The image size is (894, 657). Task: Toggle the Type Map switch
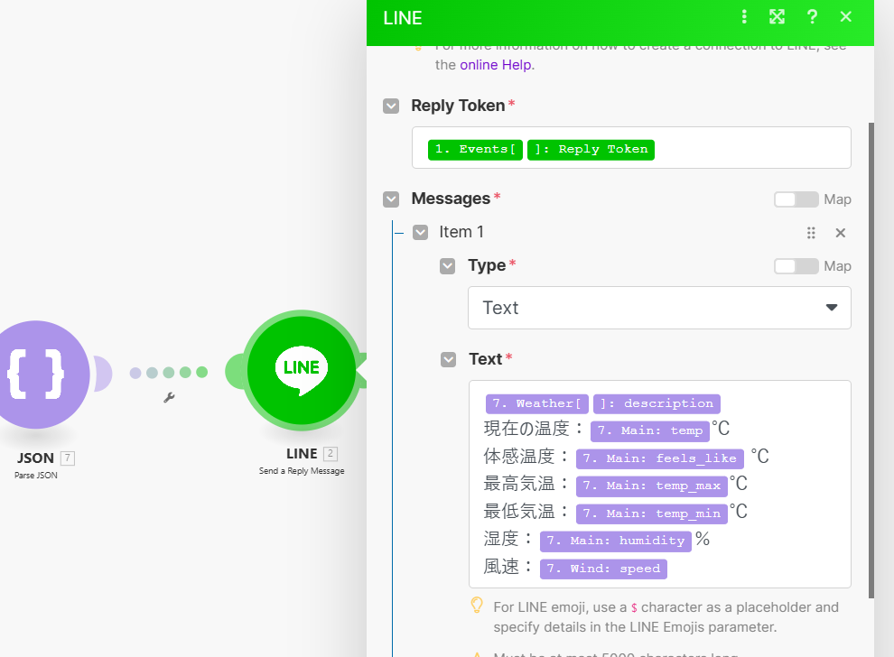[x=796, y=266]
